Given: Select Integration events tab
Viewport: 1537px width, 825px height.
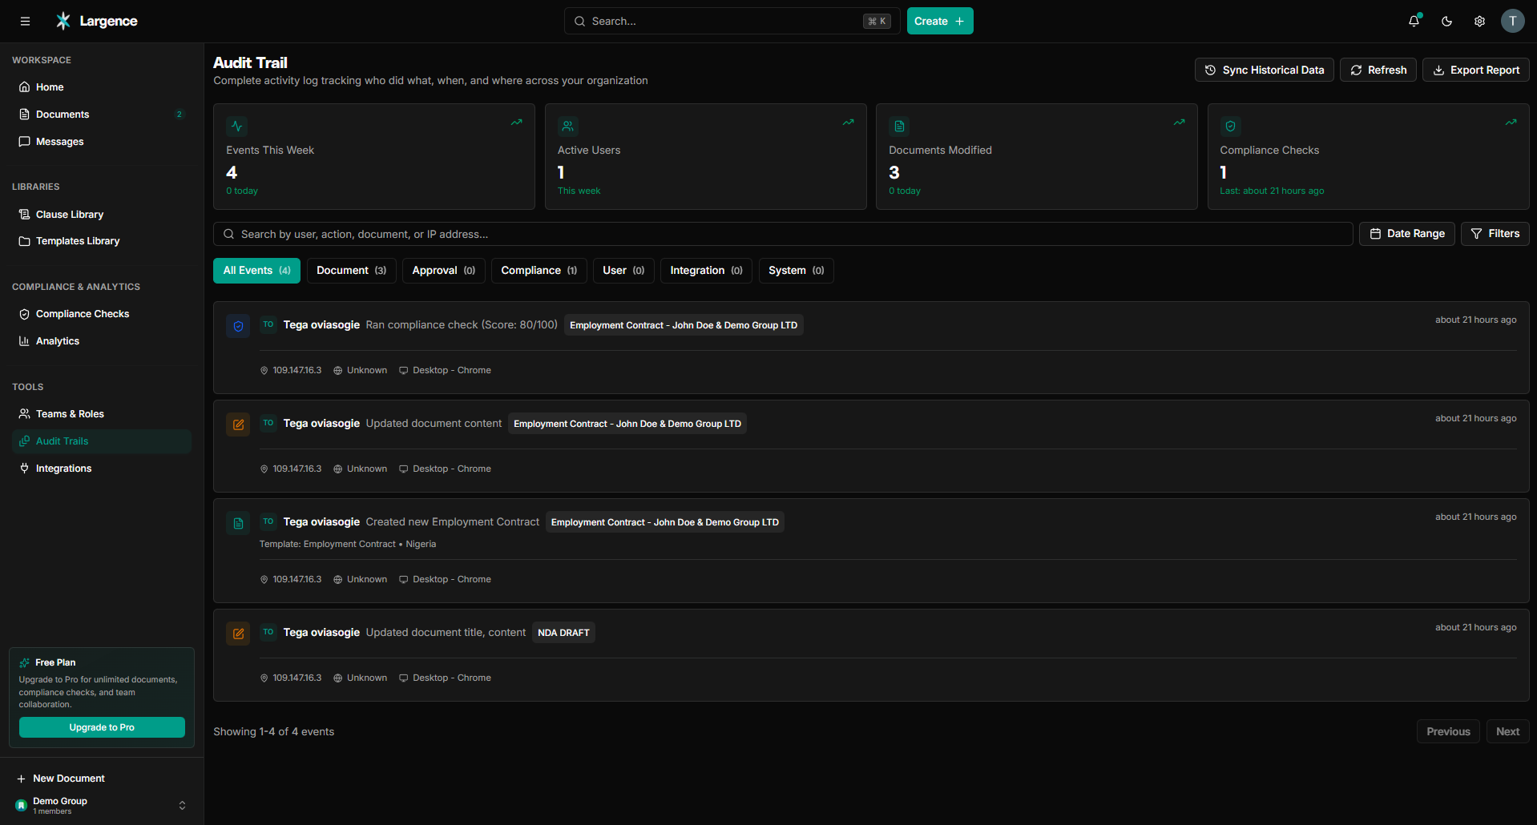Looking at the screenshot, I should (x=706, y=271).
